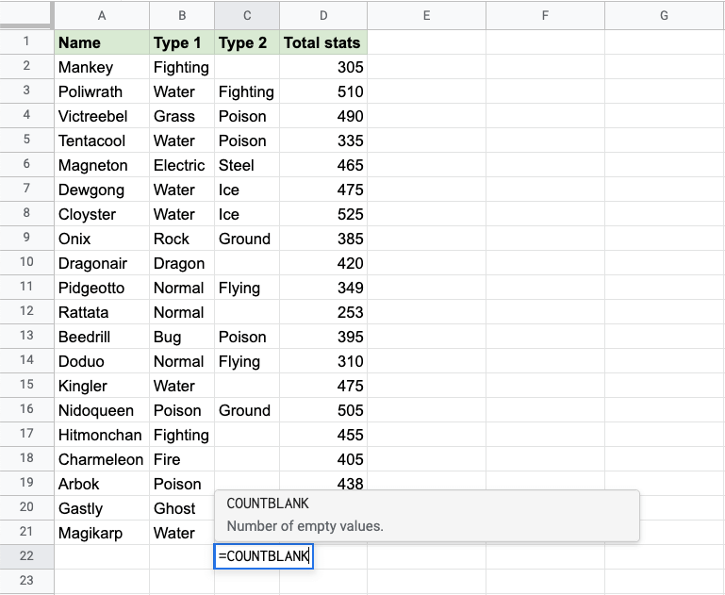Select column A header
Screen dimensions: 725x595
click(x=102, y=15)
